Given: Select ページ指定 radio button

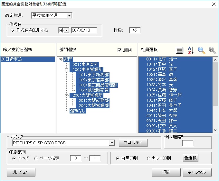Looking at the screenshot, I should [36, 158].
